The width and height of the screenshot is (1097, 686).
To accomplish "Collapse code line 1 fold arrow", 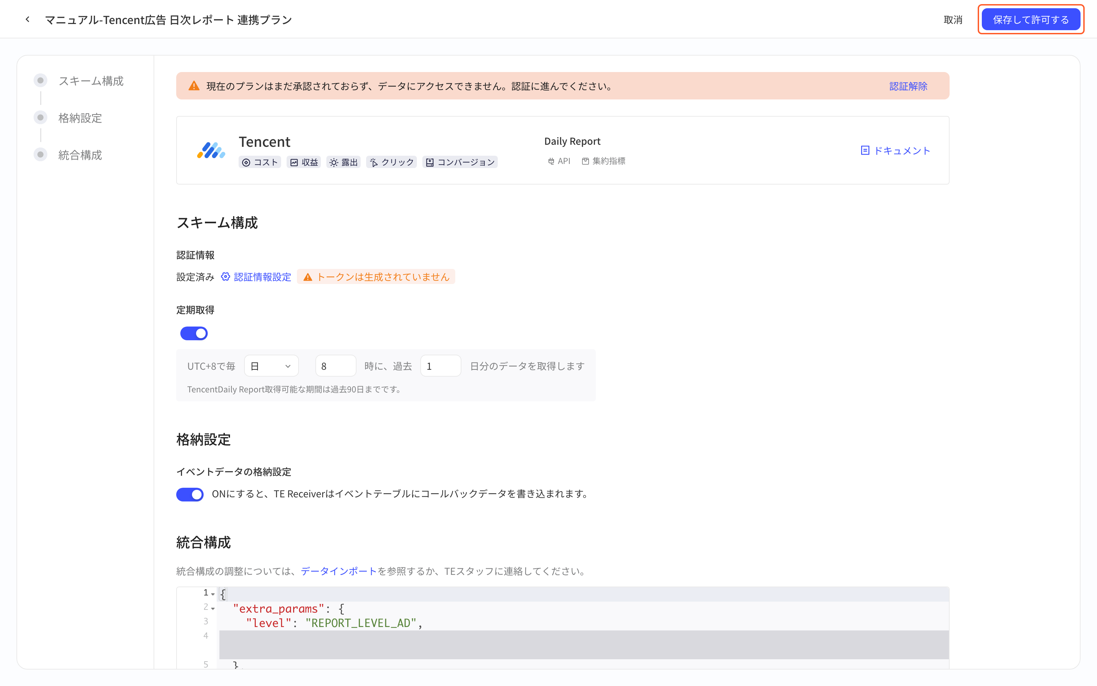I will pos(213,594).
